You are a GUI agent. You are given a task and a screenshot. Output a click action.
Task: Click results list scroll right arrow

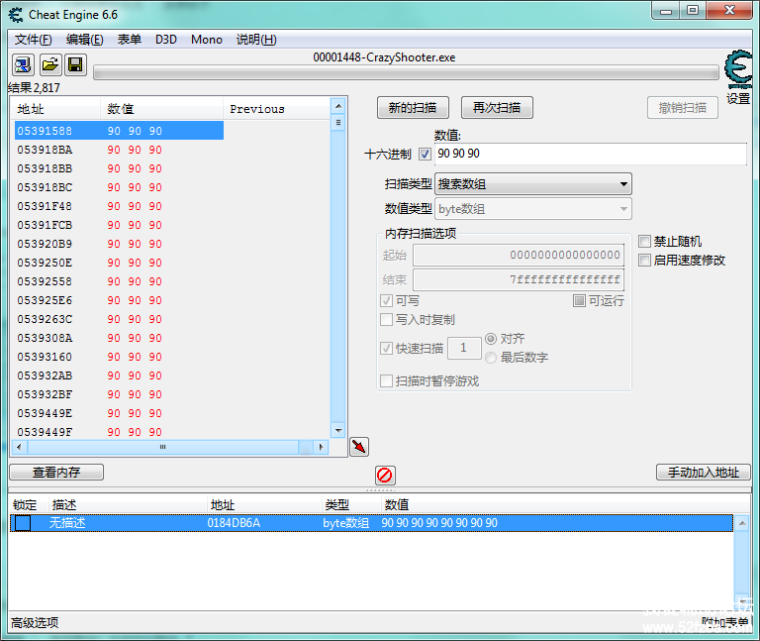(321, 447)
